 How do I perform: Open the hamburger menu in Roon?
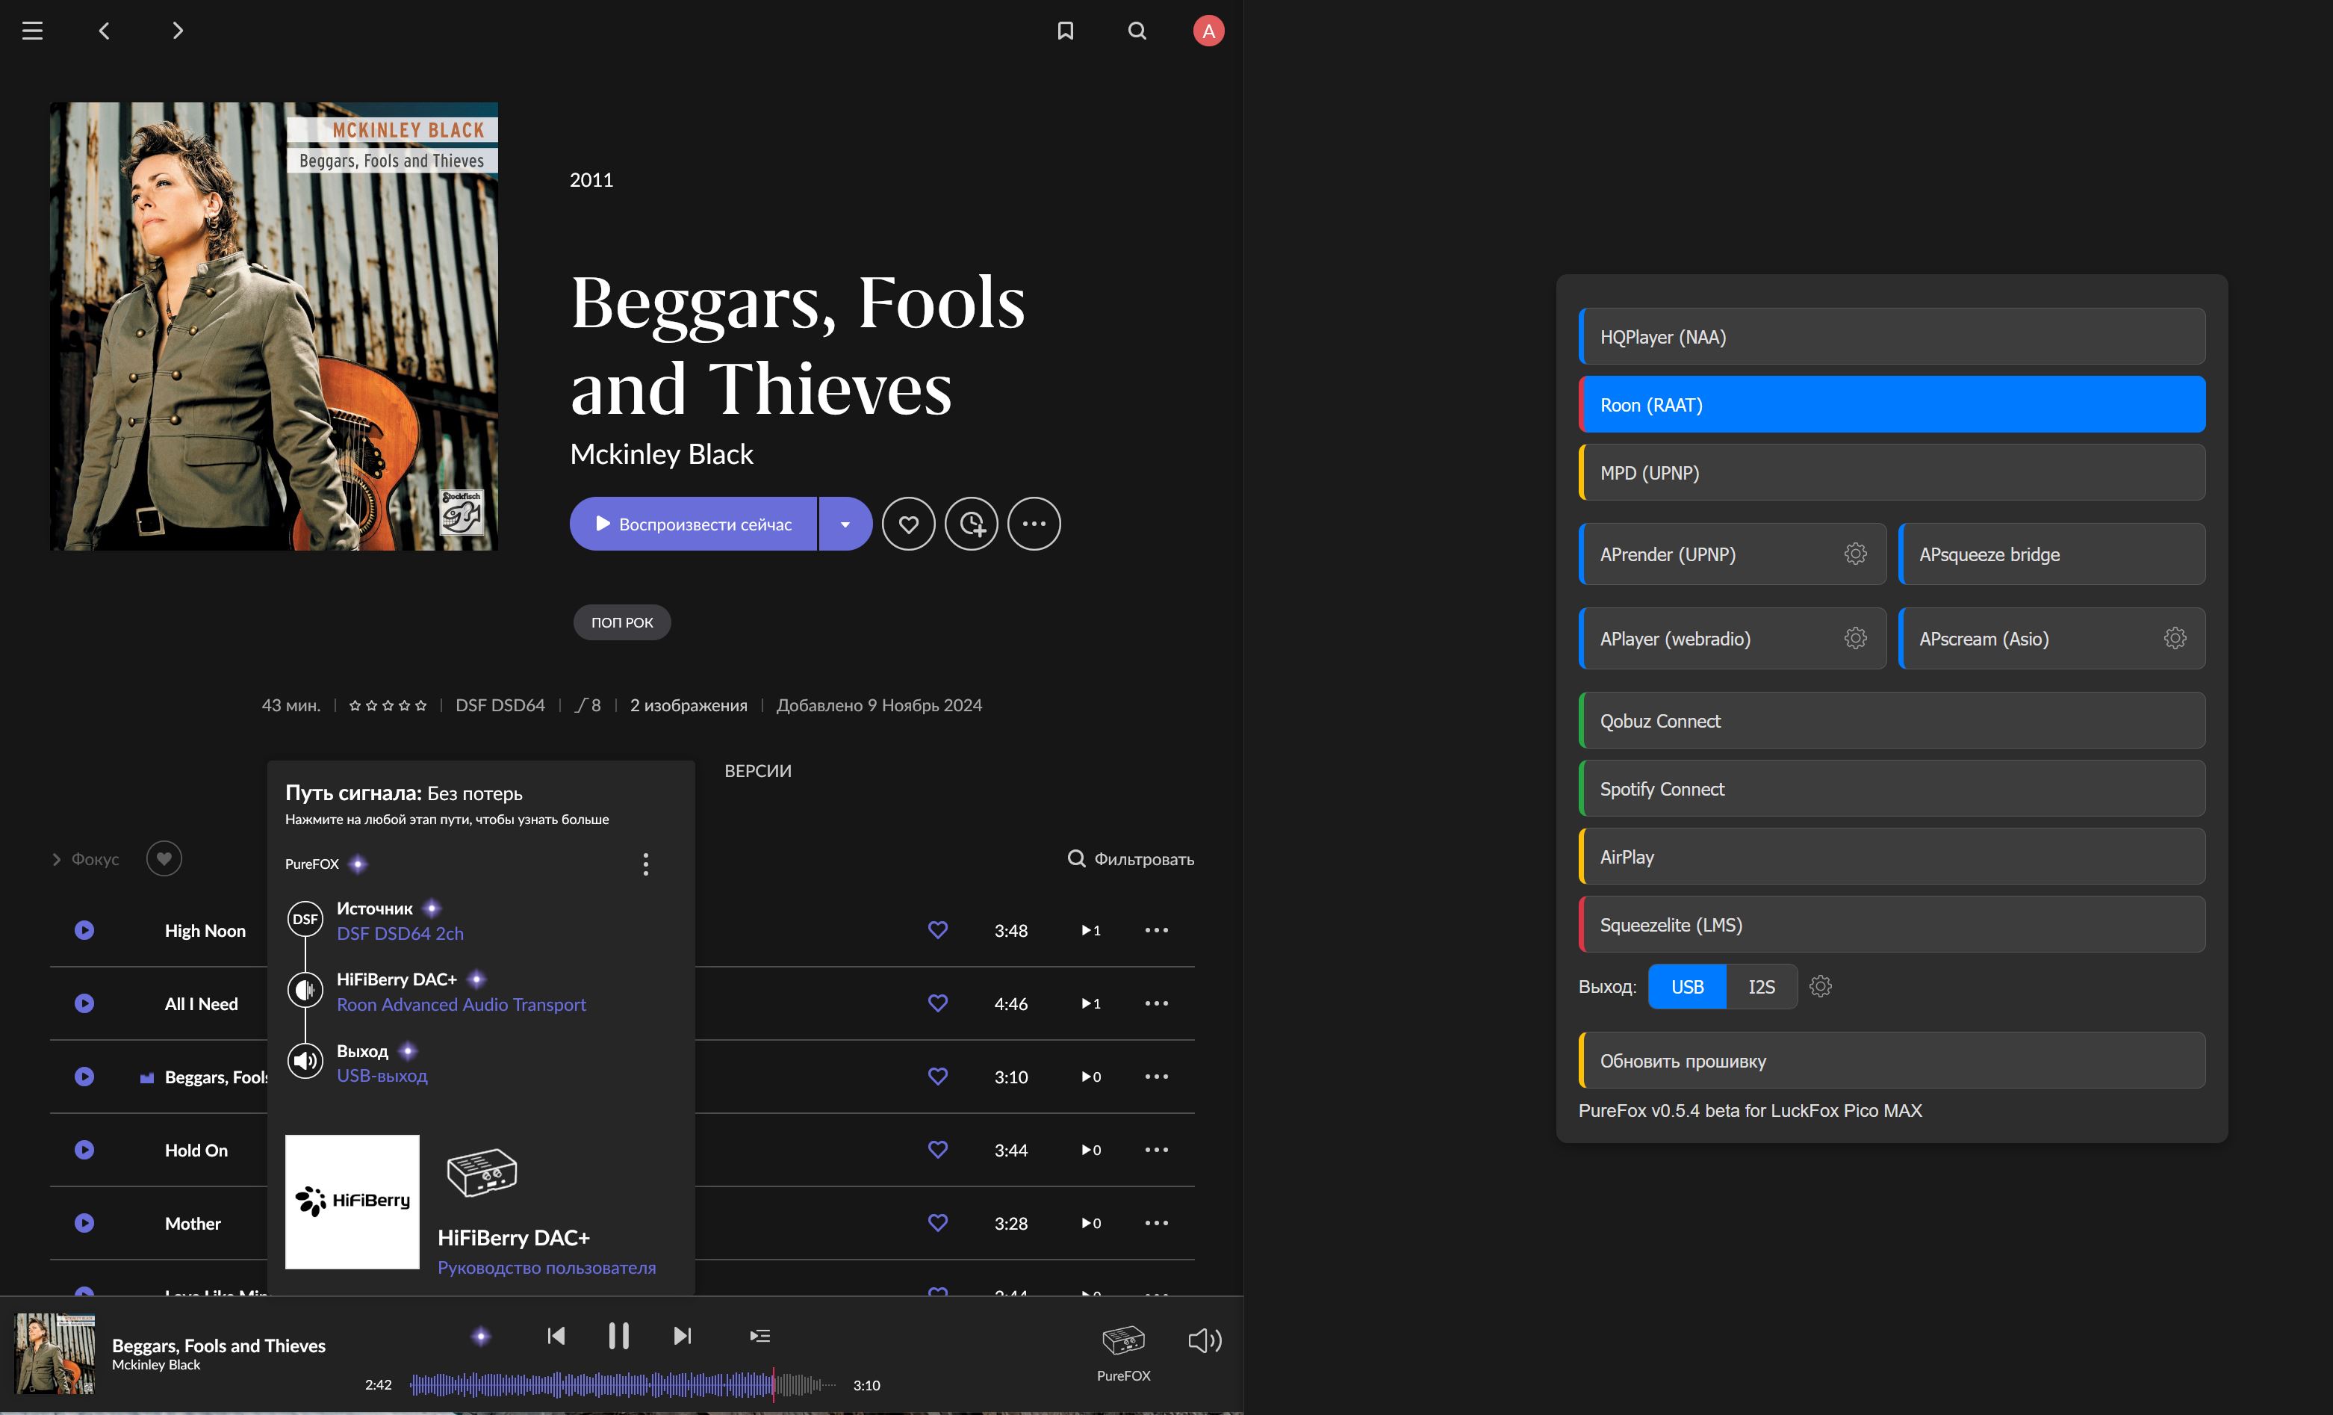[32, 31]
